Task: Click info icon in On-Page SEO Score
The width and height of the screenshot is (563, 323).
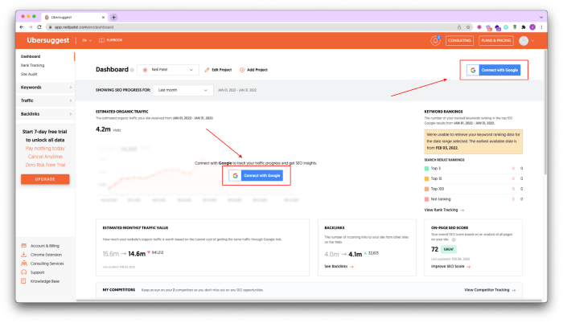Action: [454, 239]
